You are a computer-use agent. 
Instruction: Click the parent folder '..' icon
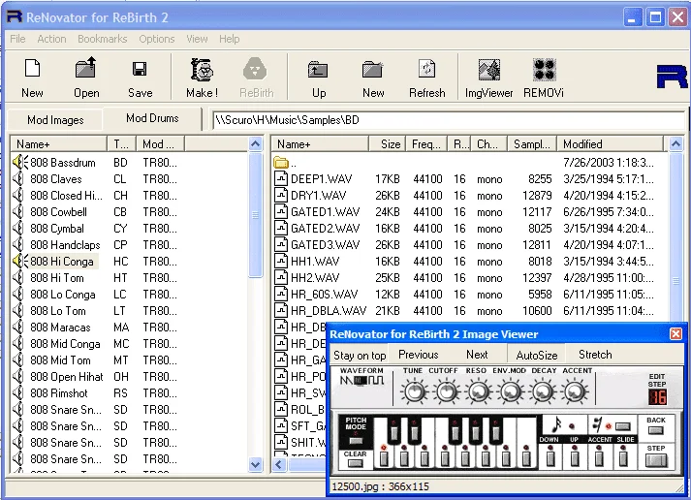281,163
